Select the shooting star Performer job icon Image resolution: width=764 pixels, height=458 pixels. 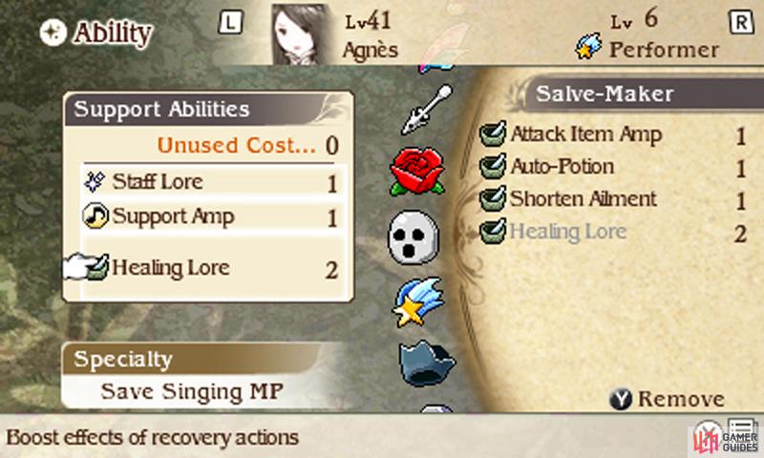[418, 302]
